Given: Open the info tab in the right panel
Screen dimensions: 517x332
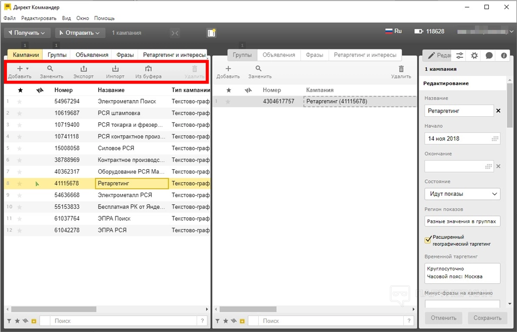Looking at the screenshot, I should click(x=504, y=55).
